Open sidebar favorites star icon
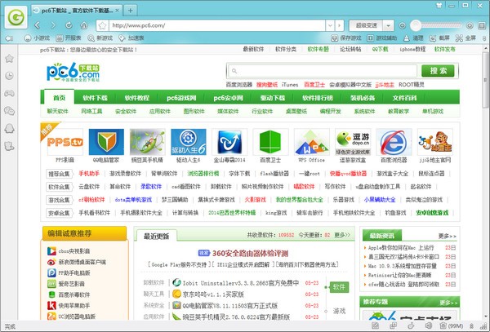Screen dimensions: 490x332 9,59
